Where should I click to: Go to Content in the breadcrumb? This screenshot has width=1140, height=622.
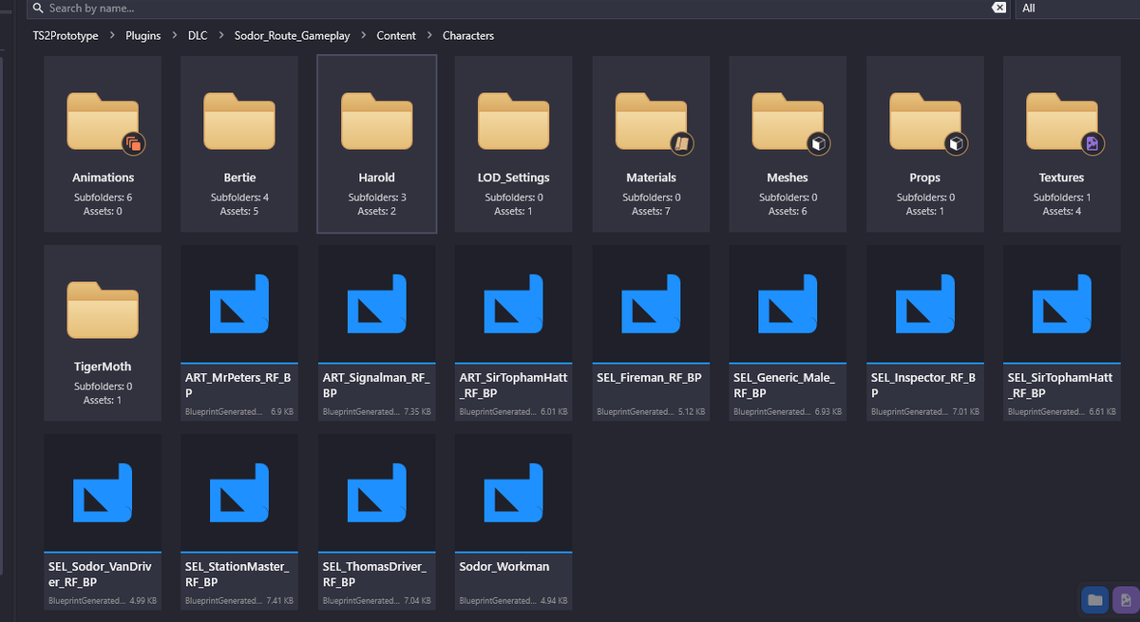pyautogui.click(x=396, y=36)
